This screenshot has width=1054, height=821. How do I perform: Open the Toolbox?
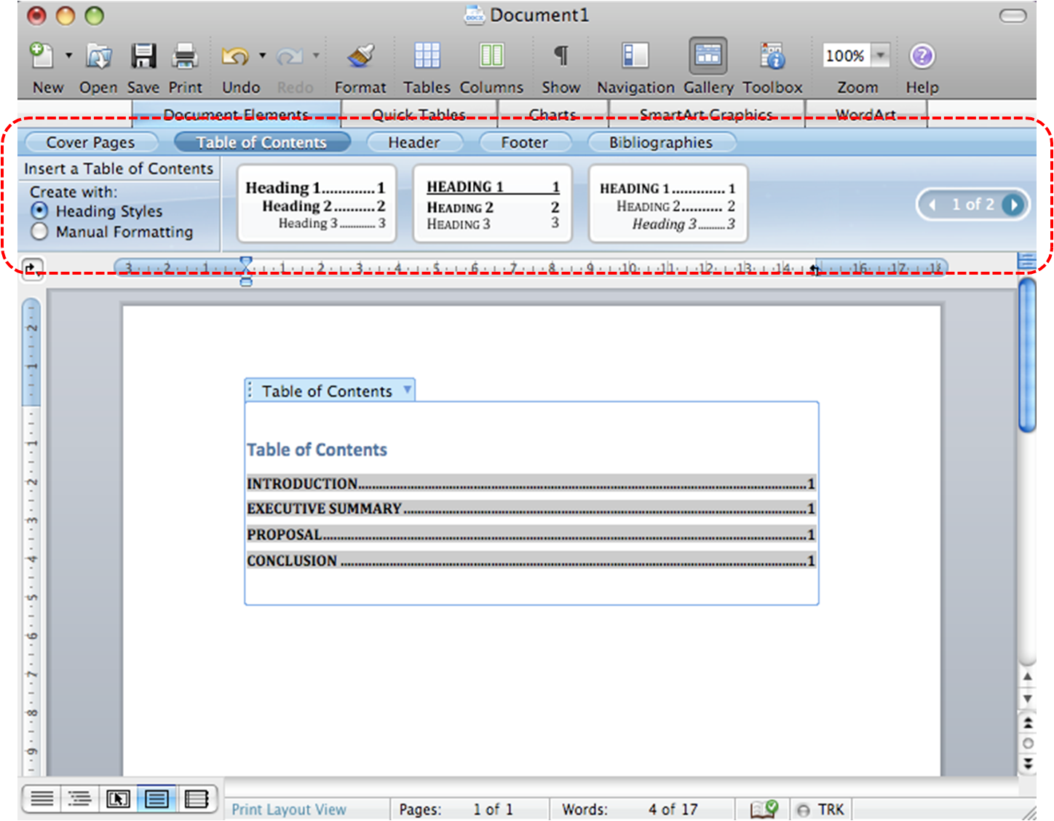(x=772, y=55)
